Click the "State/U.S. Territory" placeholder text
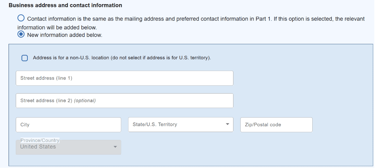The image size is (375, 168). click(x=155, y=124)
